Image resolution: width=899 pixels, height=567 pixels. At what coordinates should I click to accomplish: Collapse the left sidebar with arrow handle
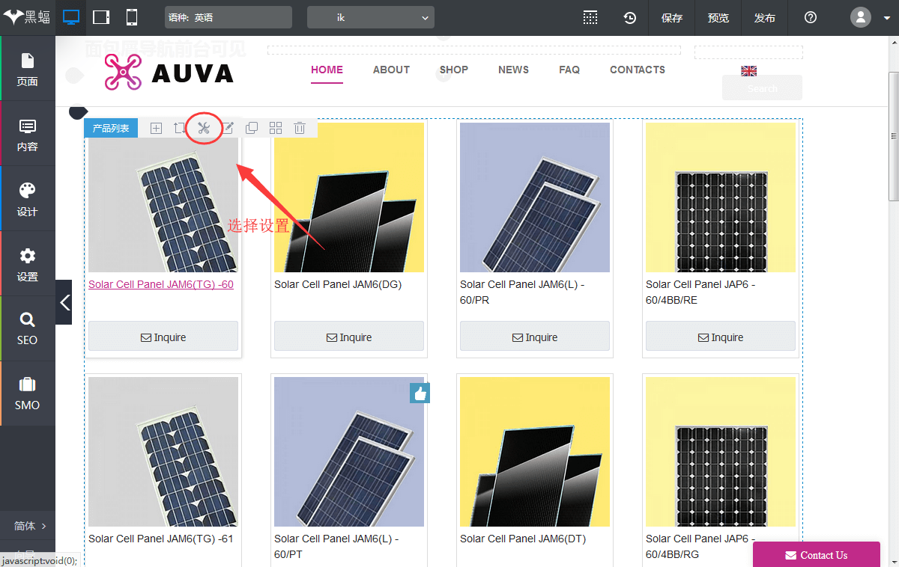[x=64, y=302]
